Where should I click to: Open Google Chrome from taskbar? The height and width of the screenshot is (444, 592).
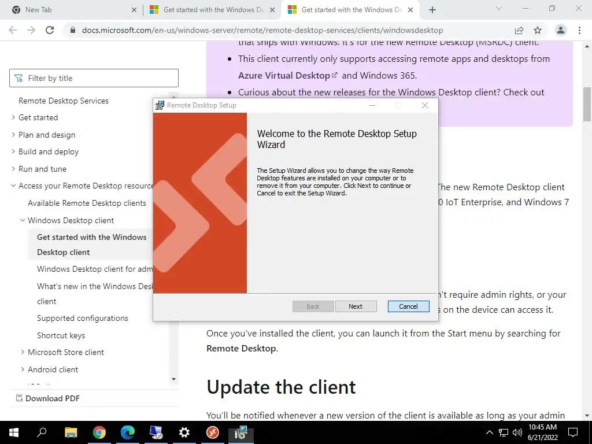[x=99, y=432]
